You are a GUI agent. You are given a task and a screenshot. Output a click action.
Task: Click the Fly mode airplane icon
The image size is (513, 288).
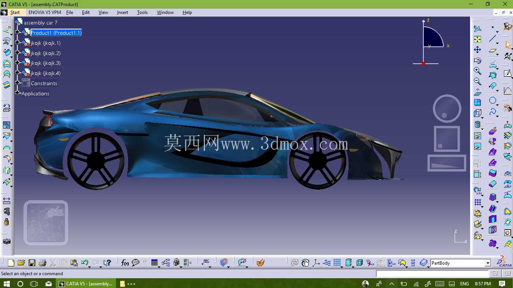tap(478, 29)
